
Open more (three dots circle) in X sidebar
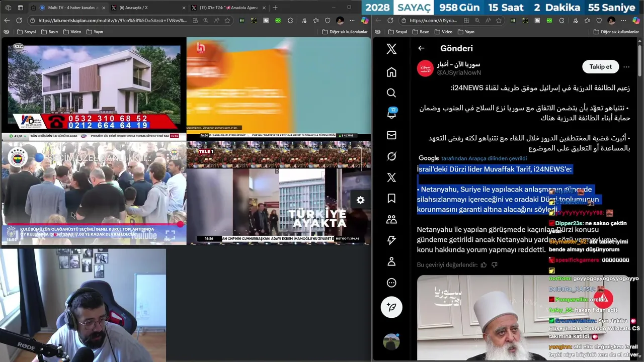pyautogui.click(x=391, y=283)
